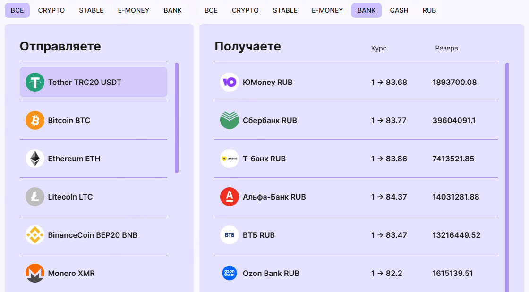Select STABLE tab in the receive filters
The image size is (529, 292).
pos(285,10)
